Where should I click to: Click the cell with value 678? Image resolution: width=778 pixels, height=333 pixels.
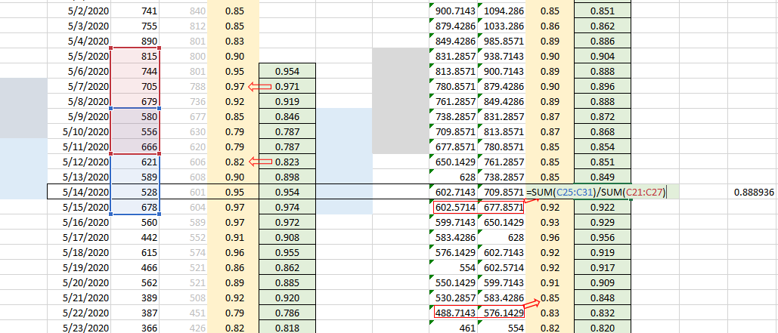point(135,207)
